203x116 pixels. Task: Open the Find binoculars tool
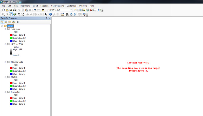[x=67, y=14]
